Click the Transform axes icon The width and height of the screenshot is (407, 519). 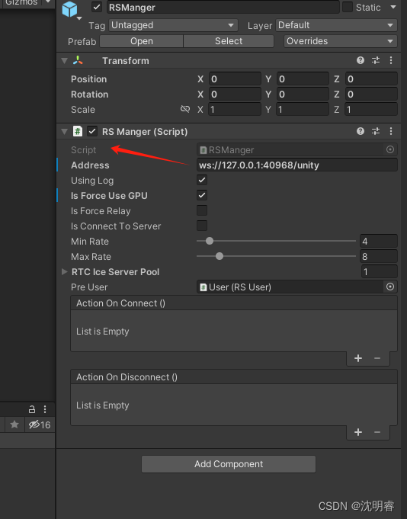pos(78,60)
